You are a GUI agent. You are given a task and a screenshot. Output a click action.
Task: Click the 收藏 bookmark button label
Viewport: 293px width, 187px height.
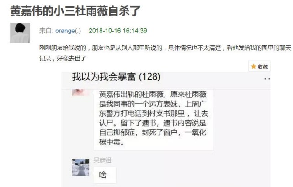coord(263,67)
